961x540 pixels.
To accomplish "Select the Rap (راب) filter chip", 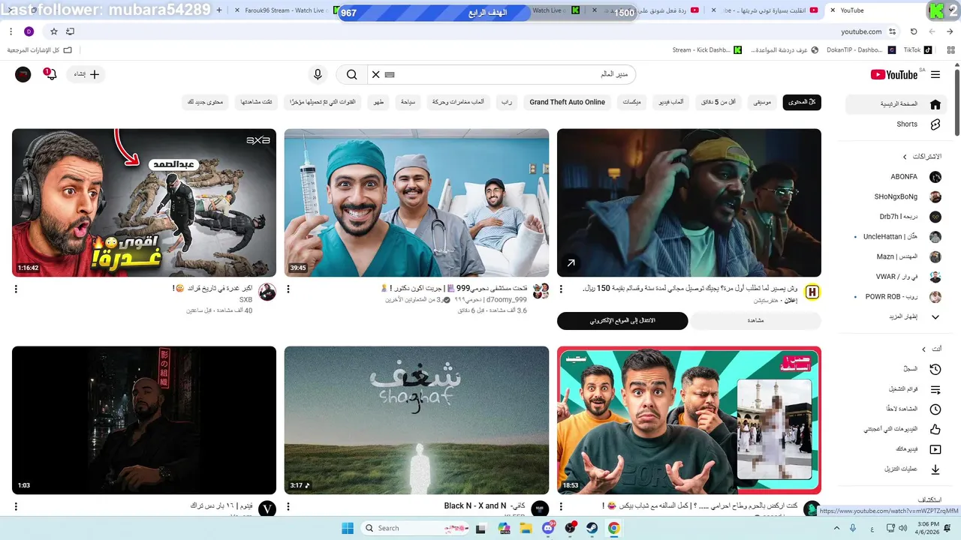I will (x=507, y=102).
